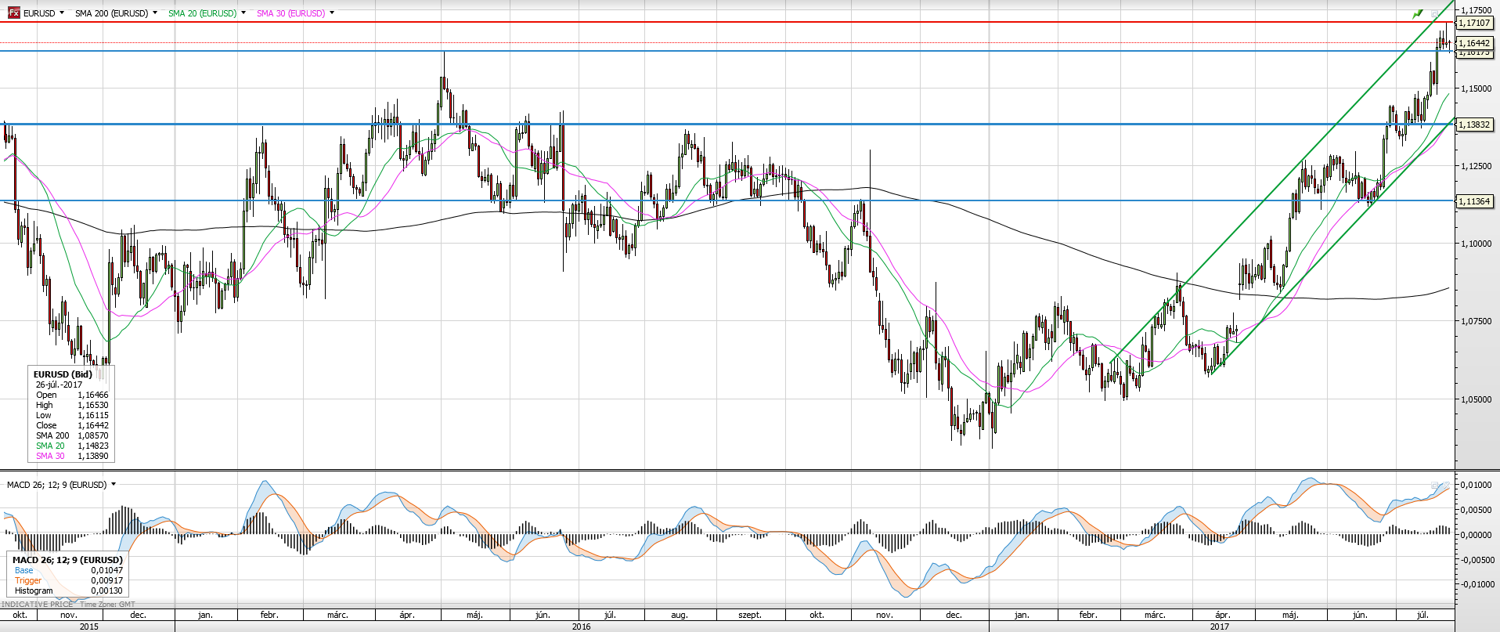Click the Histogram value 0,00130

tap(106, 590)
